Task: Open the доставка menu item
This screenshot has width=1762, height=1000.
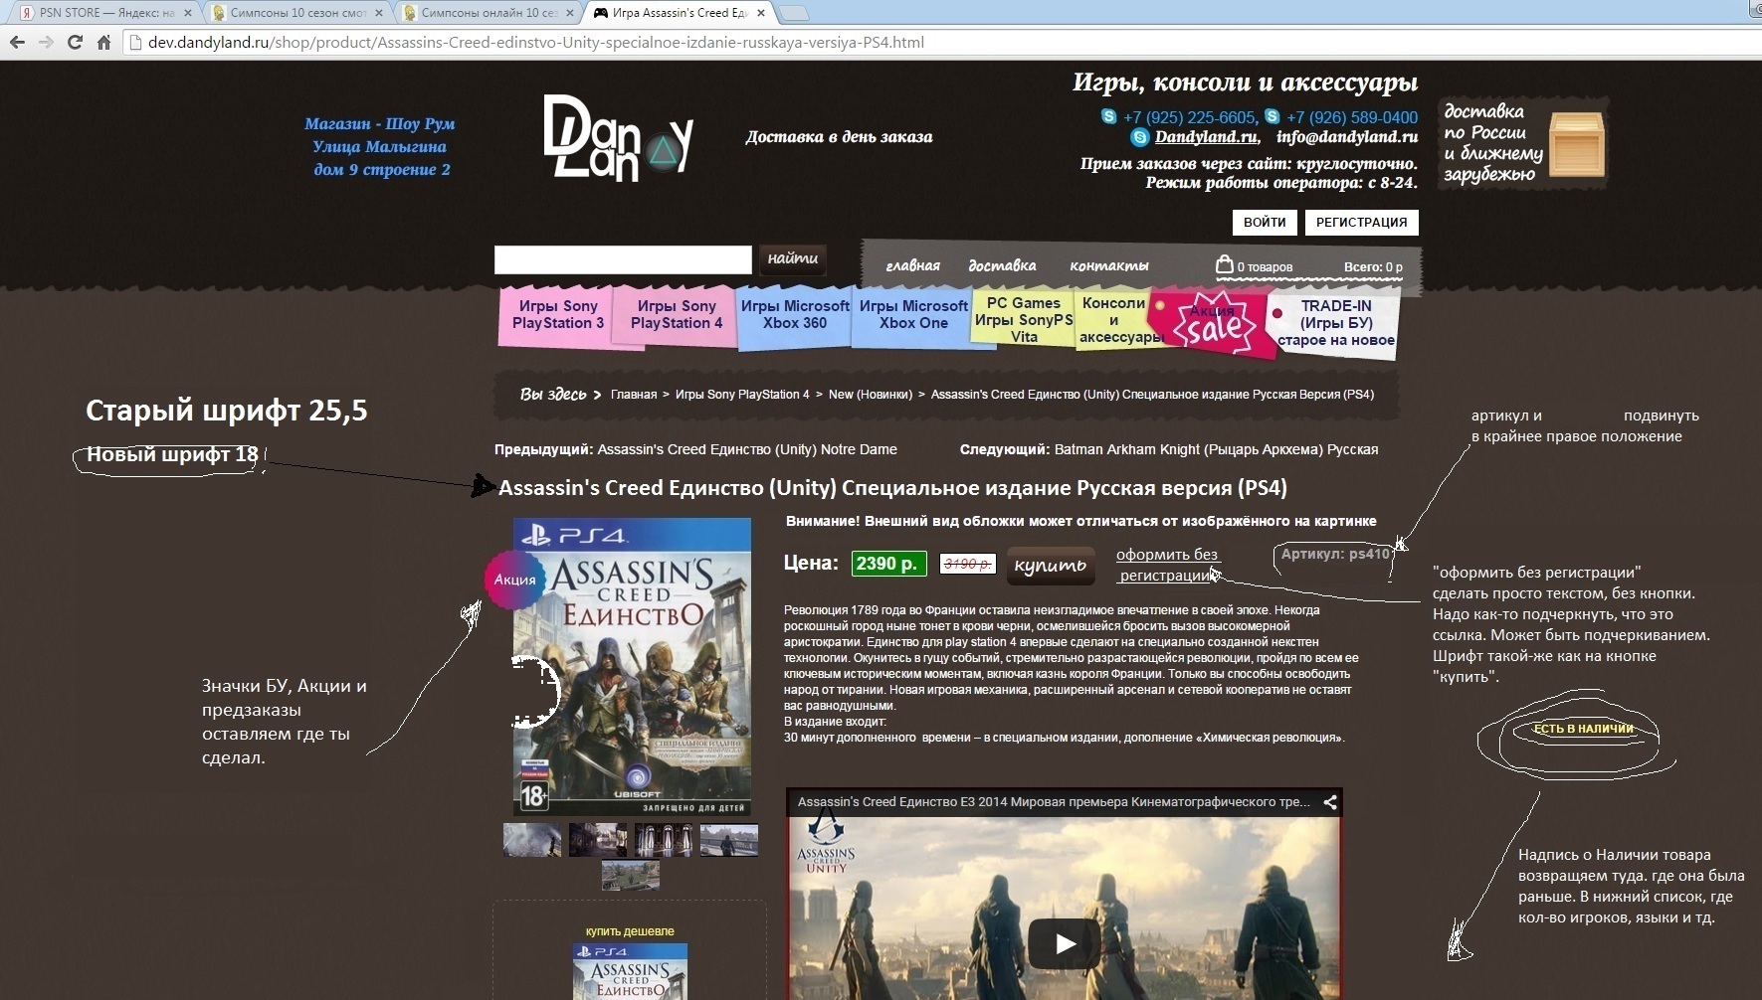Action: [x=1002, y=265]
